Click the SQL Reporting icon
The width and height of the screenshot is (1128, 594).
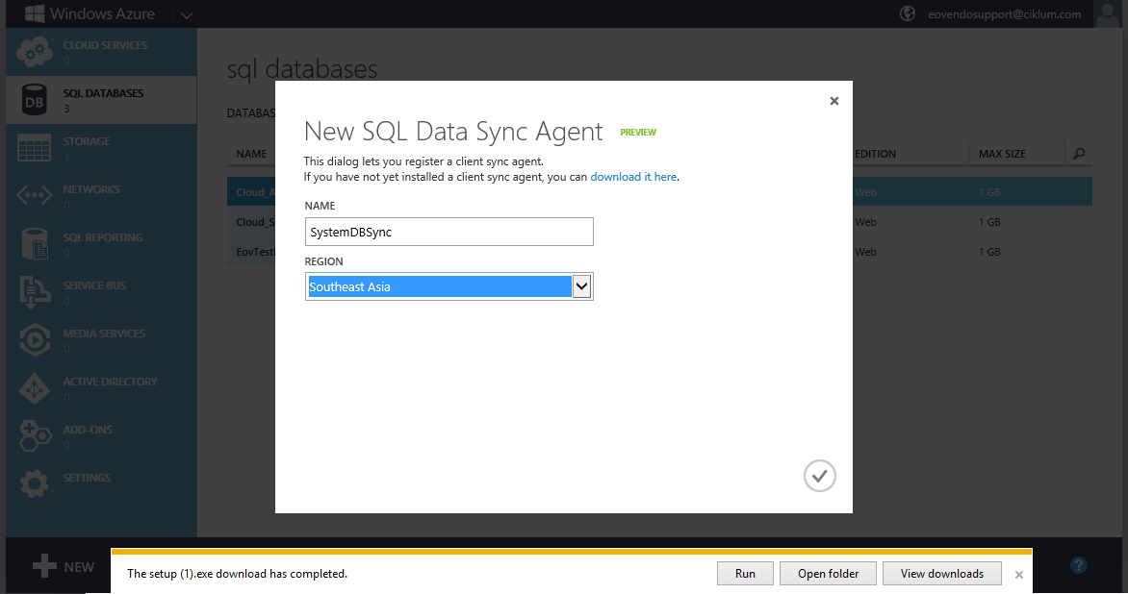[x=34, y=244]
